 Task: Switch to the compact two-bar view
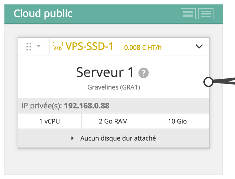tap(188, 14)
